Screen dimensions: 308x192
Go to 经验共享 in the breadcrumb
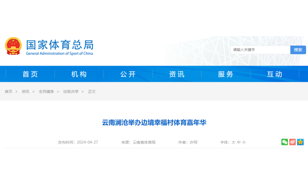click(x=71, y=91)
